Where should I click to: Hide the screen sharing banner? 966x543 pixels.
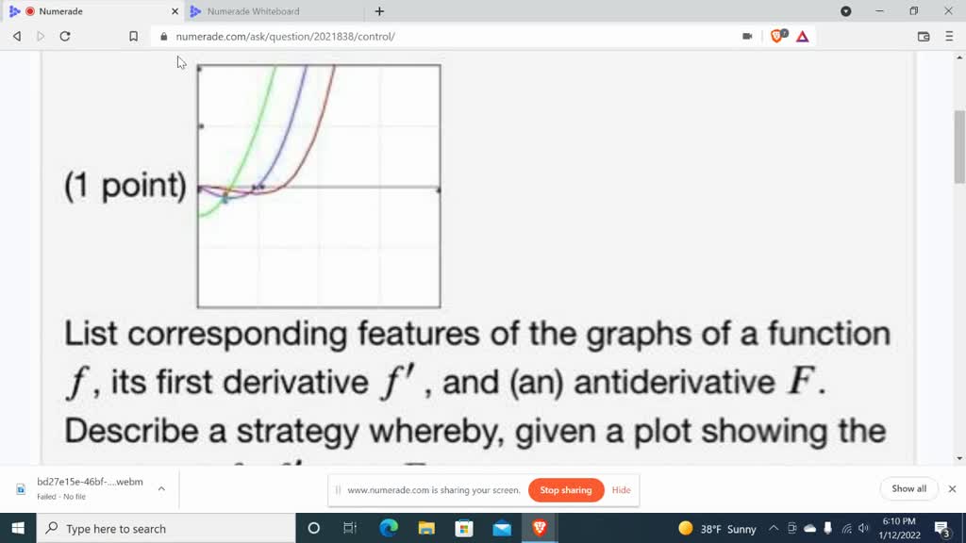pos(621,490)
